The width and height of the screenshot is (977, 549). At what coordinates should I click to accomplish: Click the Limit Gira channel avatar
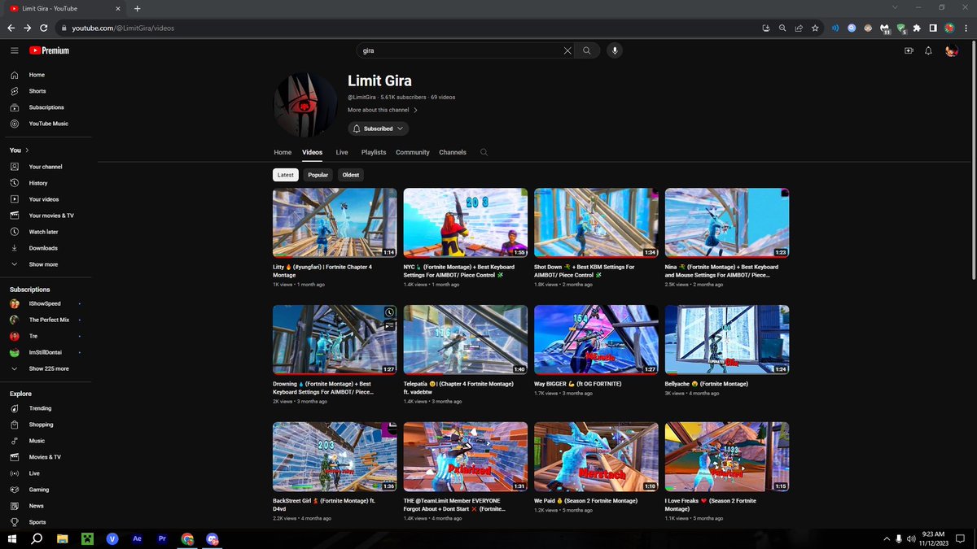(x=305, y=104)
